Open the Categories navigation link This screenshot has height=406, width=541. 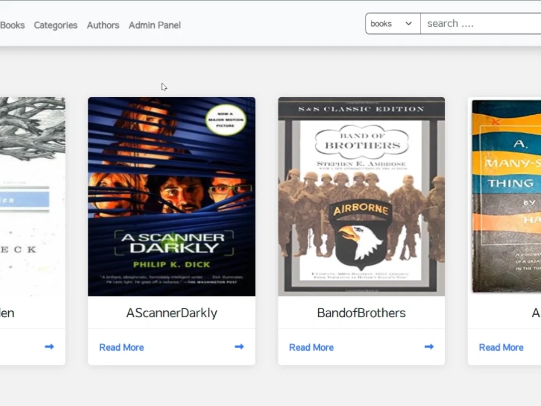tap(56, 25)
